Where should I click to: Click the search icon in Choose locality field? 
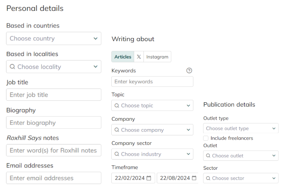click(x=12, y=67)
